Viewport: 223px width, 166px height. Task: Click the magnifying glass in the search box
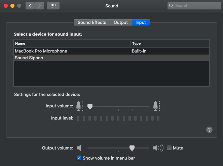click(x=171, y=6)
